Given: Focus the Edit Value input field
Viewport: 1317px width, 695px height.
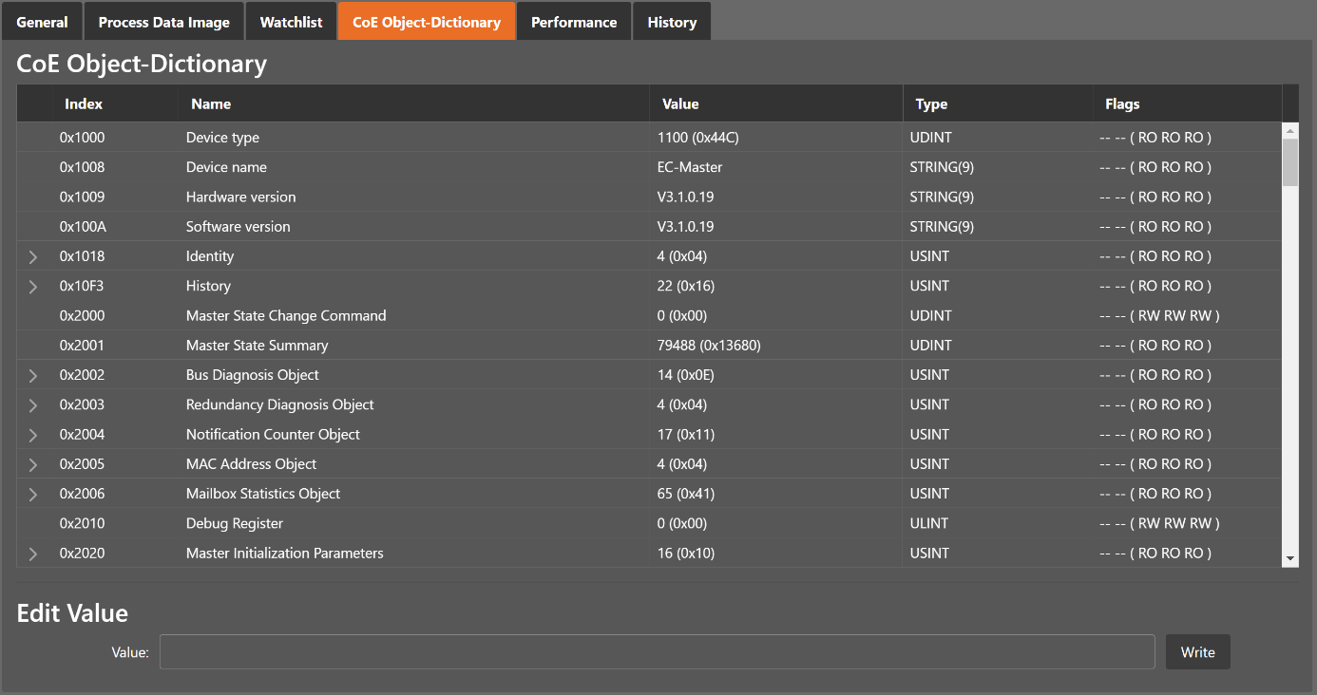Looking at the screenshot, I should pos(657,652).
